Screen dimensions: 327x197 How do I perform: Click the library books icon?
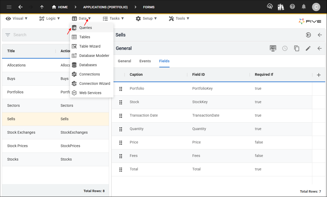click(281, 7)
